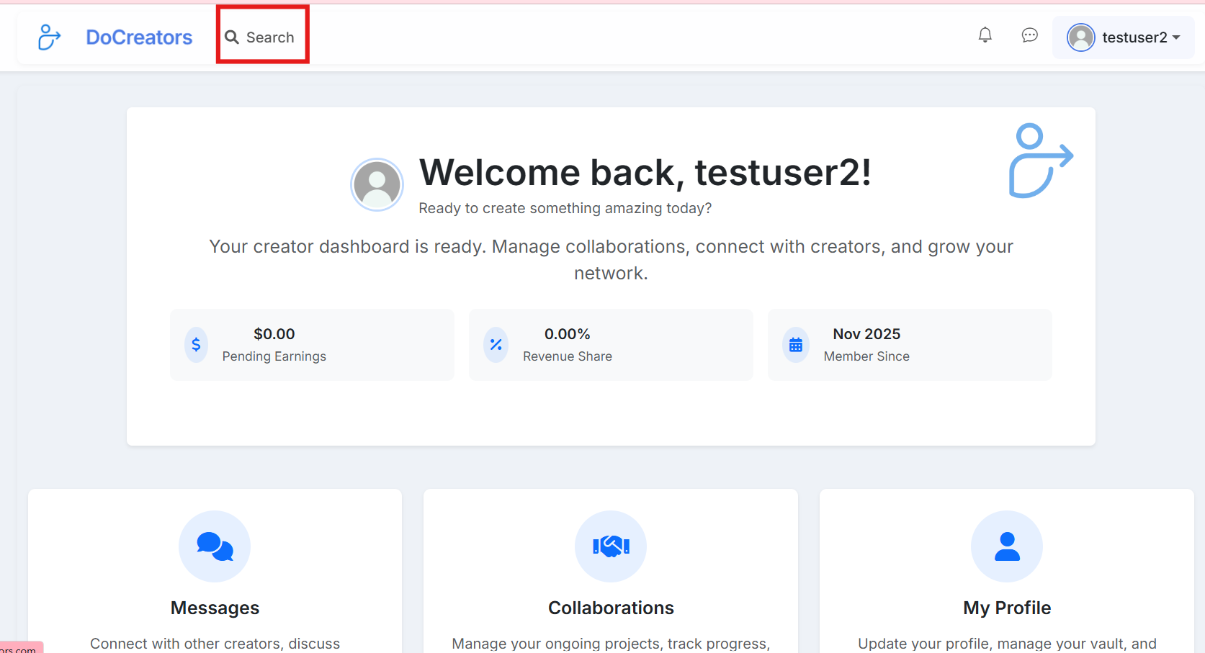Open the Collaborations card heading
This screenshot has height=653, width=1205.
pyautogui.click(x=611, y=608)
